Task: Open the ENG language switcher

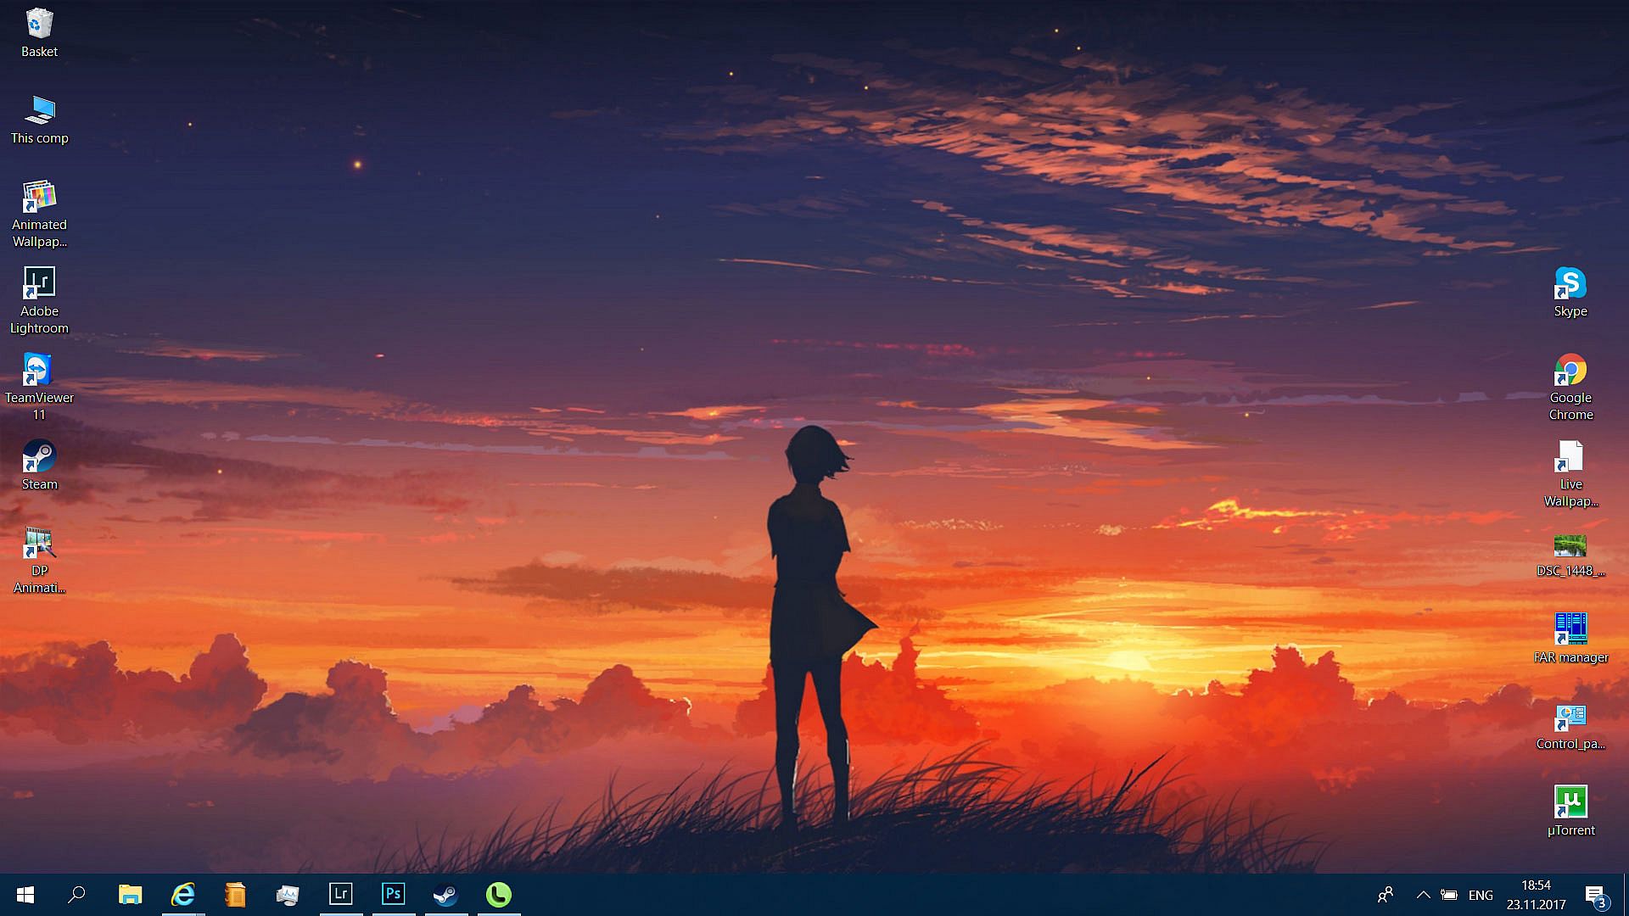Action: pyautogui.click(x=1481, y=896)
